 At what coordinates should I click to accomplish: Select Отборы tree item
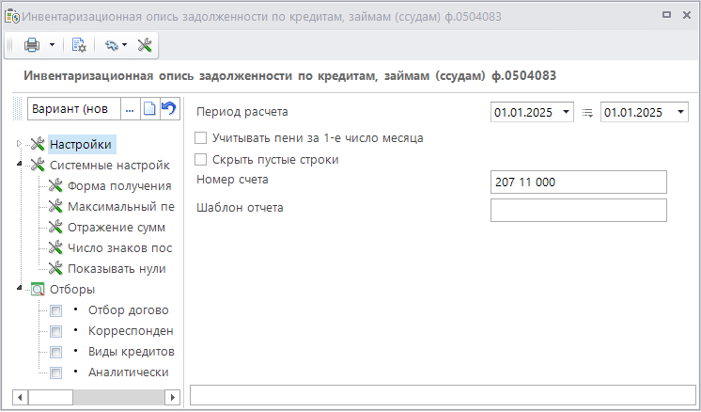(72, 290)
